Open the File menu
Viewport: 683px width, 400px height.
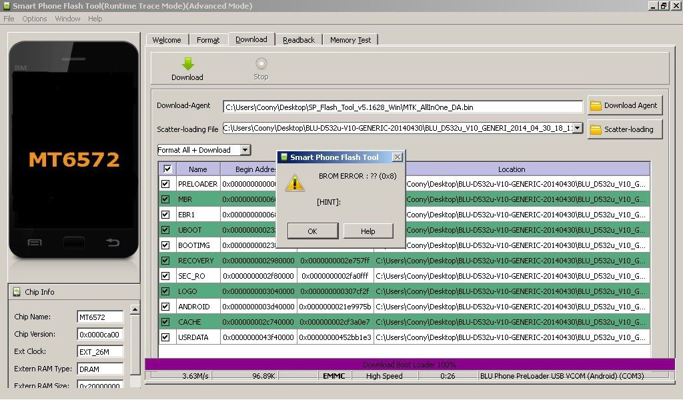pos(9,19)
